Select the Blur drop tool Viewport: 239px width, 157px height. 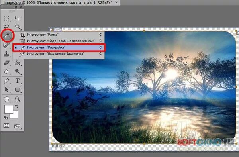(x=6, y=71)
